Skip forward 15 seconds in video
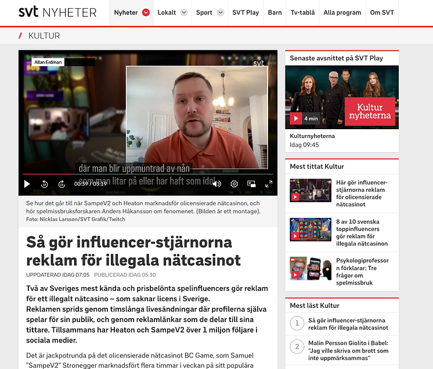The width and height of the screenshot is (433, 369). tap(62, 184)
